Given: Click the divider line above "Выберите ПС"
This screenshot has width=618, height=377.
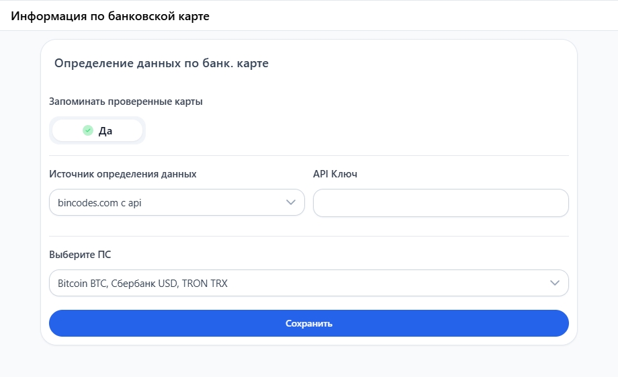Looking at the screenshot, I should click(308, 236).
